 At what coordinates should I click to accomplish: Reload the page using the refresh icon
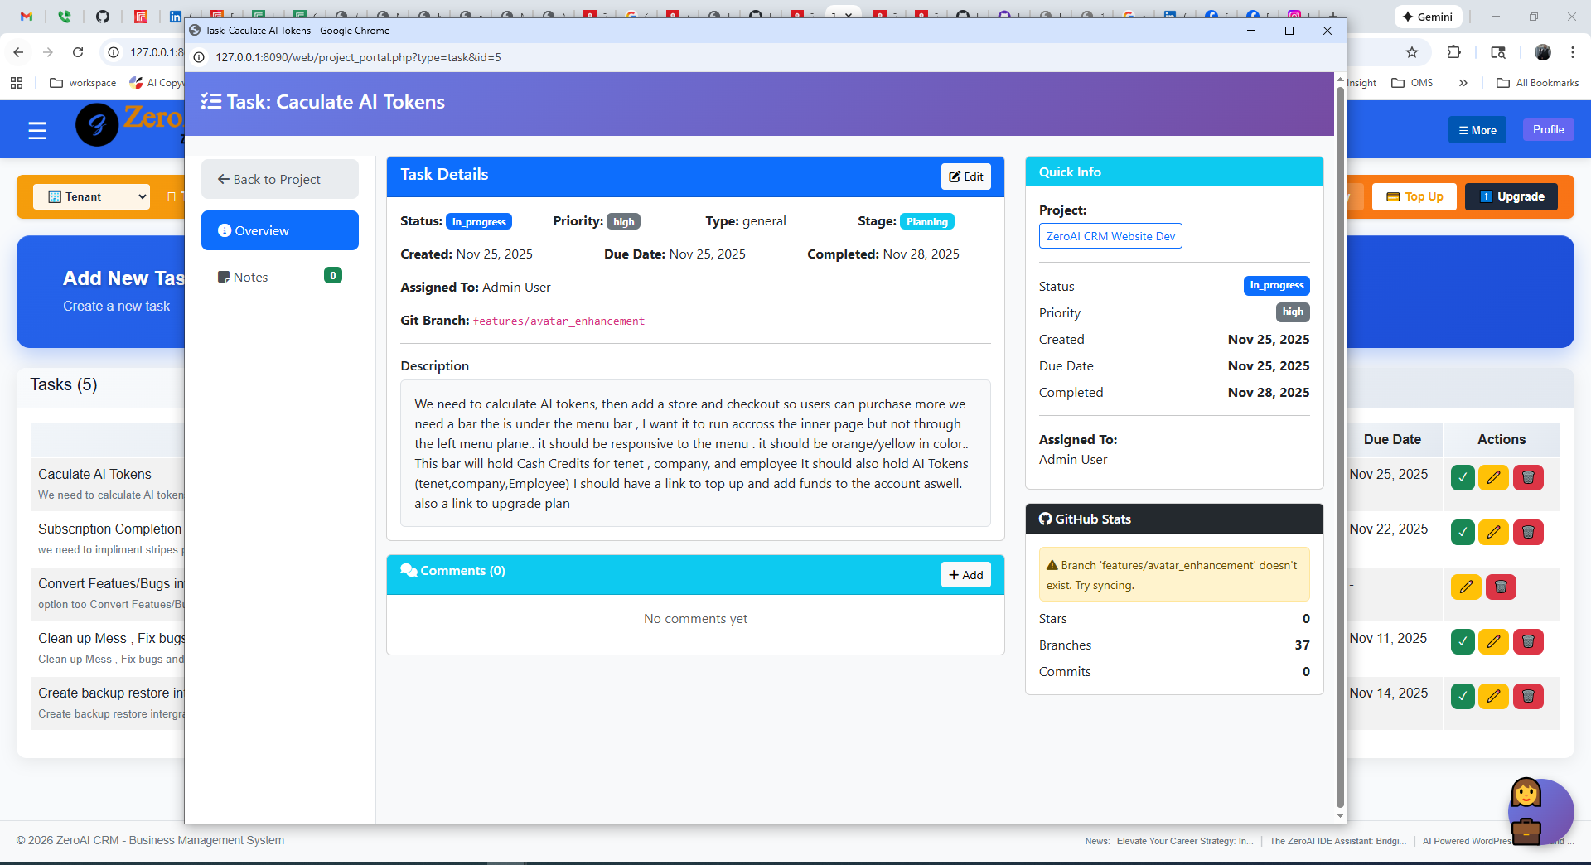(x=78, y=52)
